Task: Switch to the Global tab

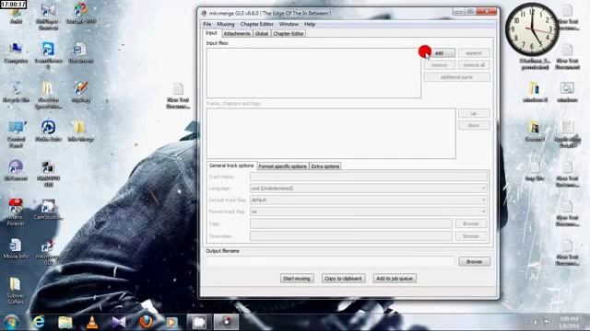Action: 262,34
